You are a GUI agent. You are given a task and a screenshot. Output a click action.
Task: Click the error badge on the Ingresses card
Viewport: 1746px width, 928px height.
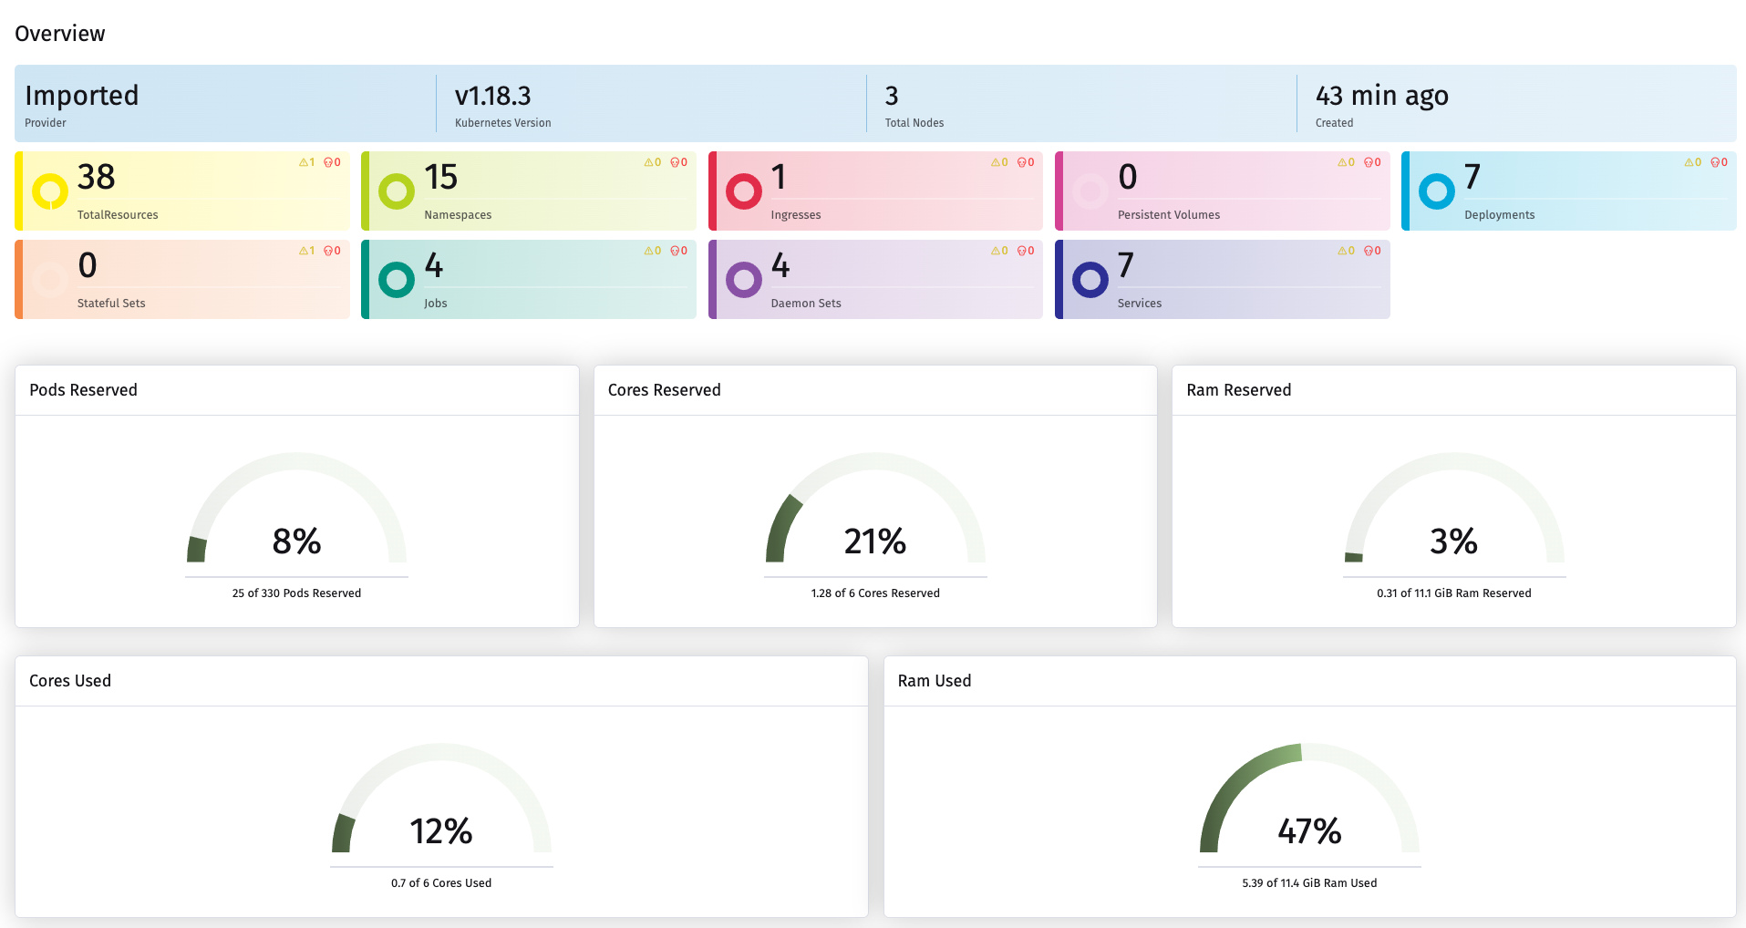click(x=1021, y=161)
